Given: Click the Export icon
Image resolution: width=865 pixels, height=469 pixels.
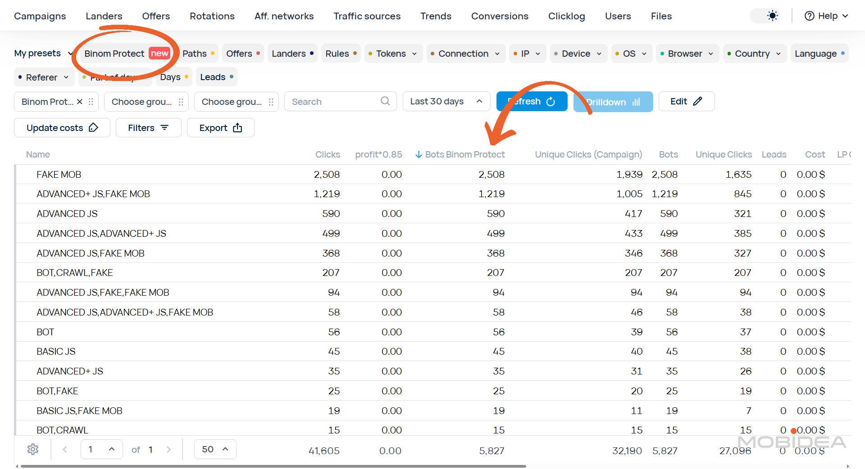Looking at the screenshot, I should [x=238, y=128].
